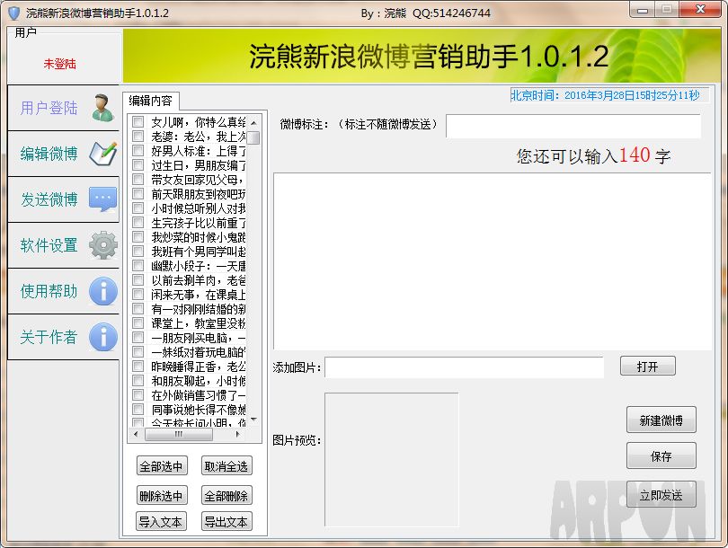The width and height of the screenshot is (728, 548).
Task: Click the user login person icon
Action: tap(102, 108)
